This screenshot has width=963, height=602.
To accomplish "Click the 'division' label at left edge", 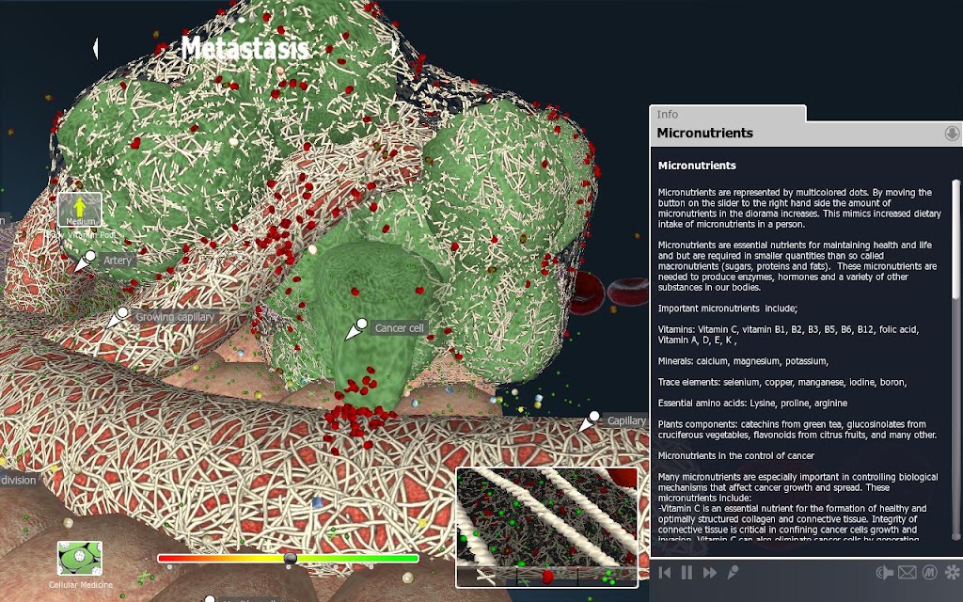I will tap(19, 480).
